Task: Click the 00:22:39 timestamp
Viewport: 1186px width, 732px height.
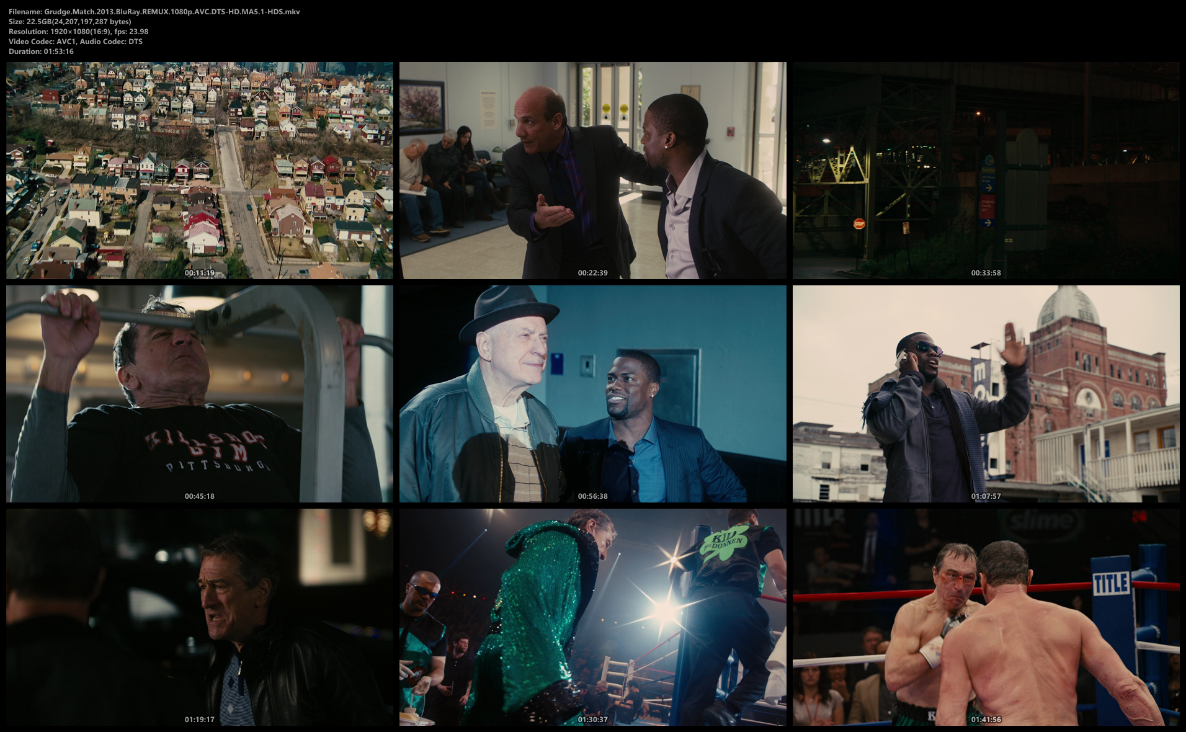Action: pyautogui.click(x=592, y=273)
